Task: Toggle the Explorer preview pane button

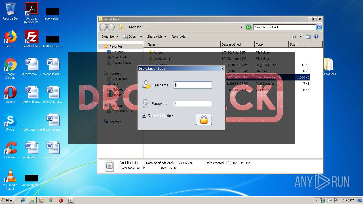Action: click(308, 37)
